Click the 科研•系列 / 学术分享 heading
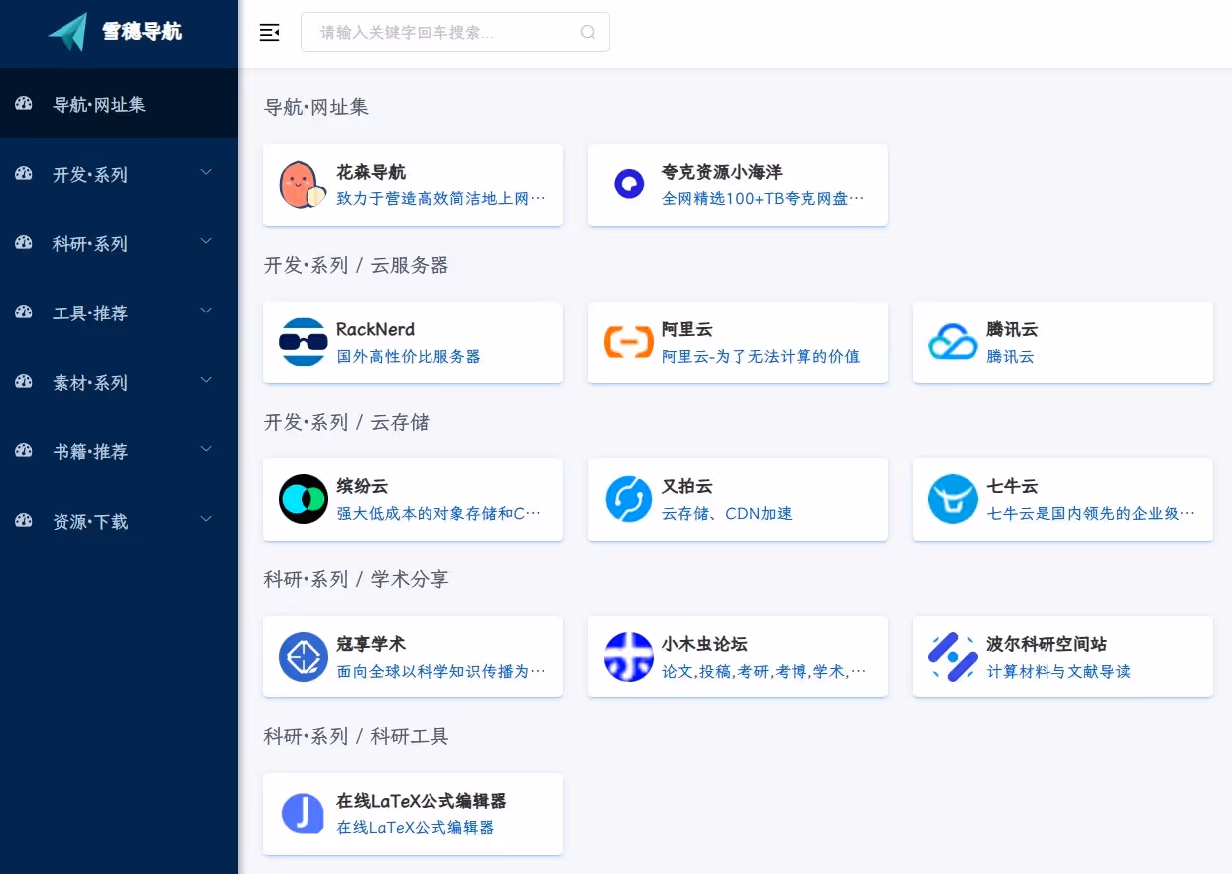Image resolution: width=1232 pixels, height=874 pixels. click(x=356, y=579)
